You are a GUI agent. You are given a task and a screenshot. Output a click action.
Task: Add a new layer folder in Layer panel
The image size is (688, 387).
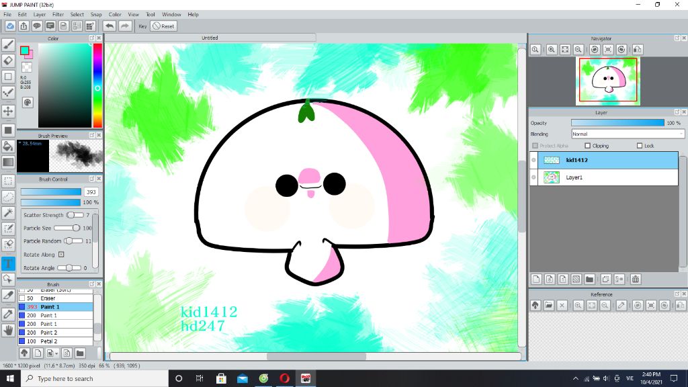pyautogui.click(x=590, y=279)
